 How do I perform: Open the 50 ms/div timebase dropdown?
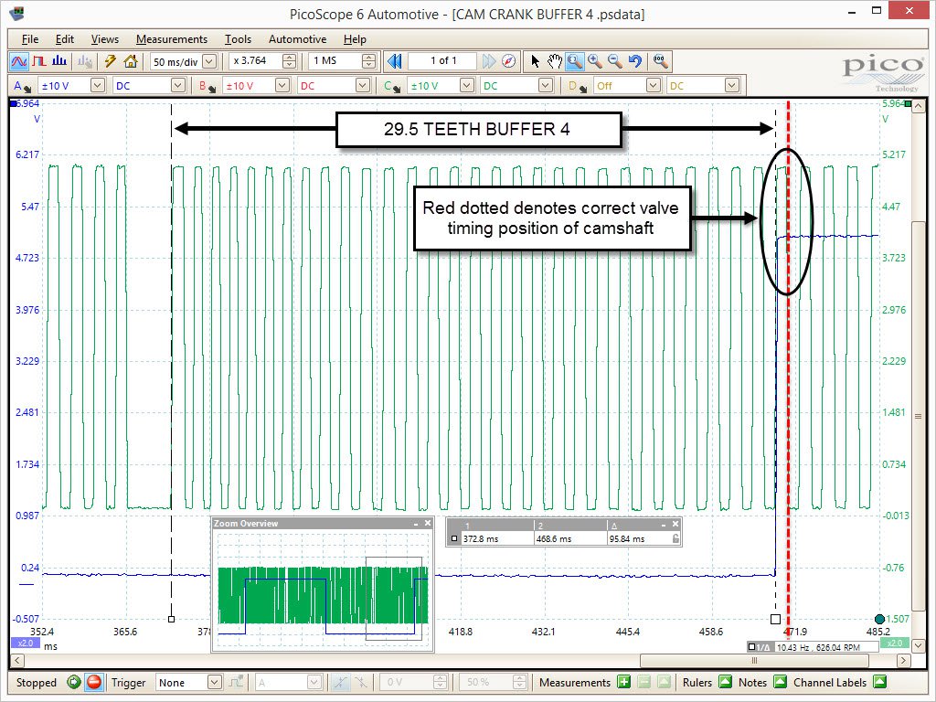(x=209, y=62)
